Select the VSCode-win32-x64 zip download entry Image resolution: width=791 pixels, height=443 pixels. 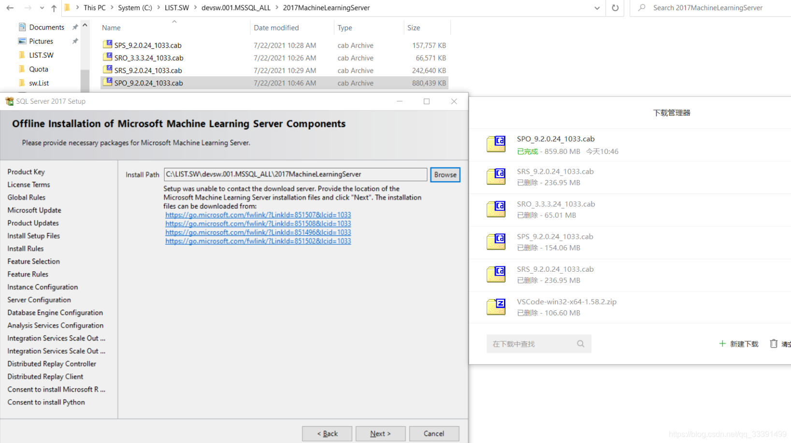[x=567, y=307]
